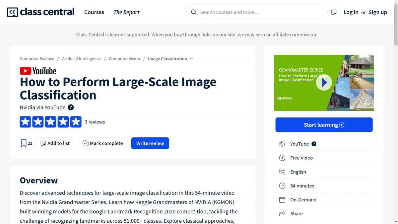Click the Free Video label
This screenshot has height=224, width=398.
point(301,158)
